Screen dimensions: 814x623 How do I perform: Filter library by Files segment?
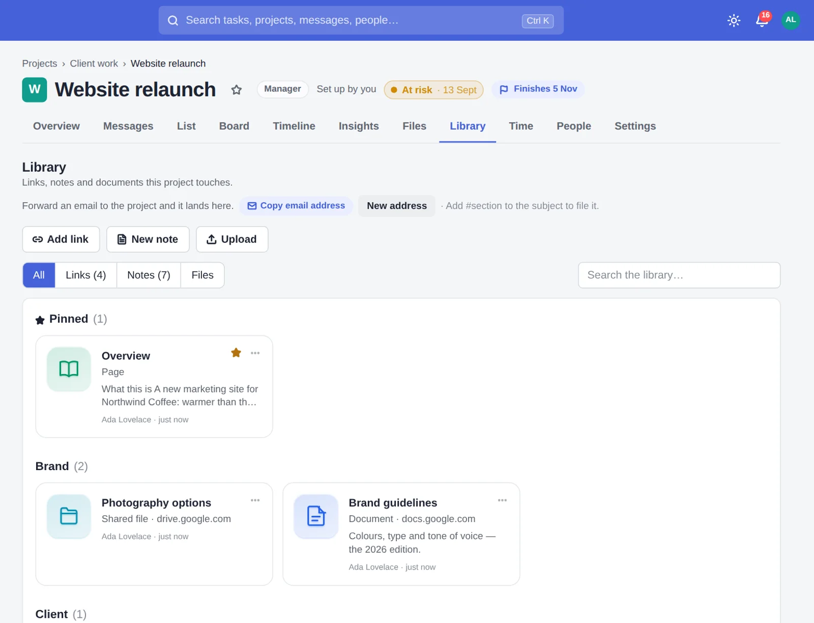(x=202, y=275)
